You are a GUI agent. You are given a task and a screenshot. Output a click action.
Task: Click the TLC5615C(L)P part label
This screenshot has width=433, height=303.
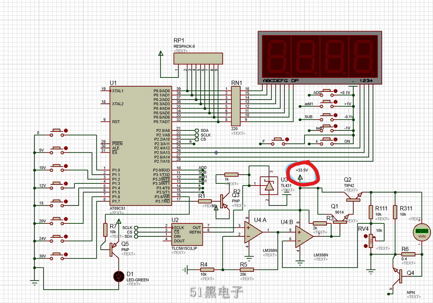click(x=184, y=248)
